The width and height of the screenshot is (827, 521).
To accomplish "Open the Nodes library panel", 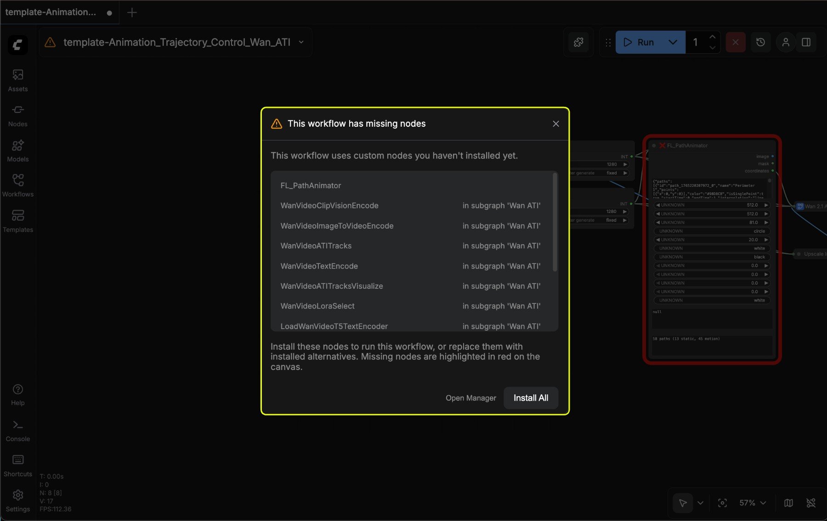I will [x=18, y=116].
